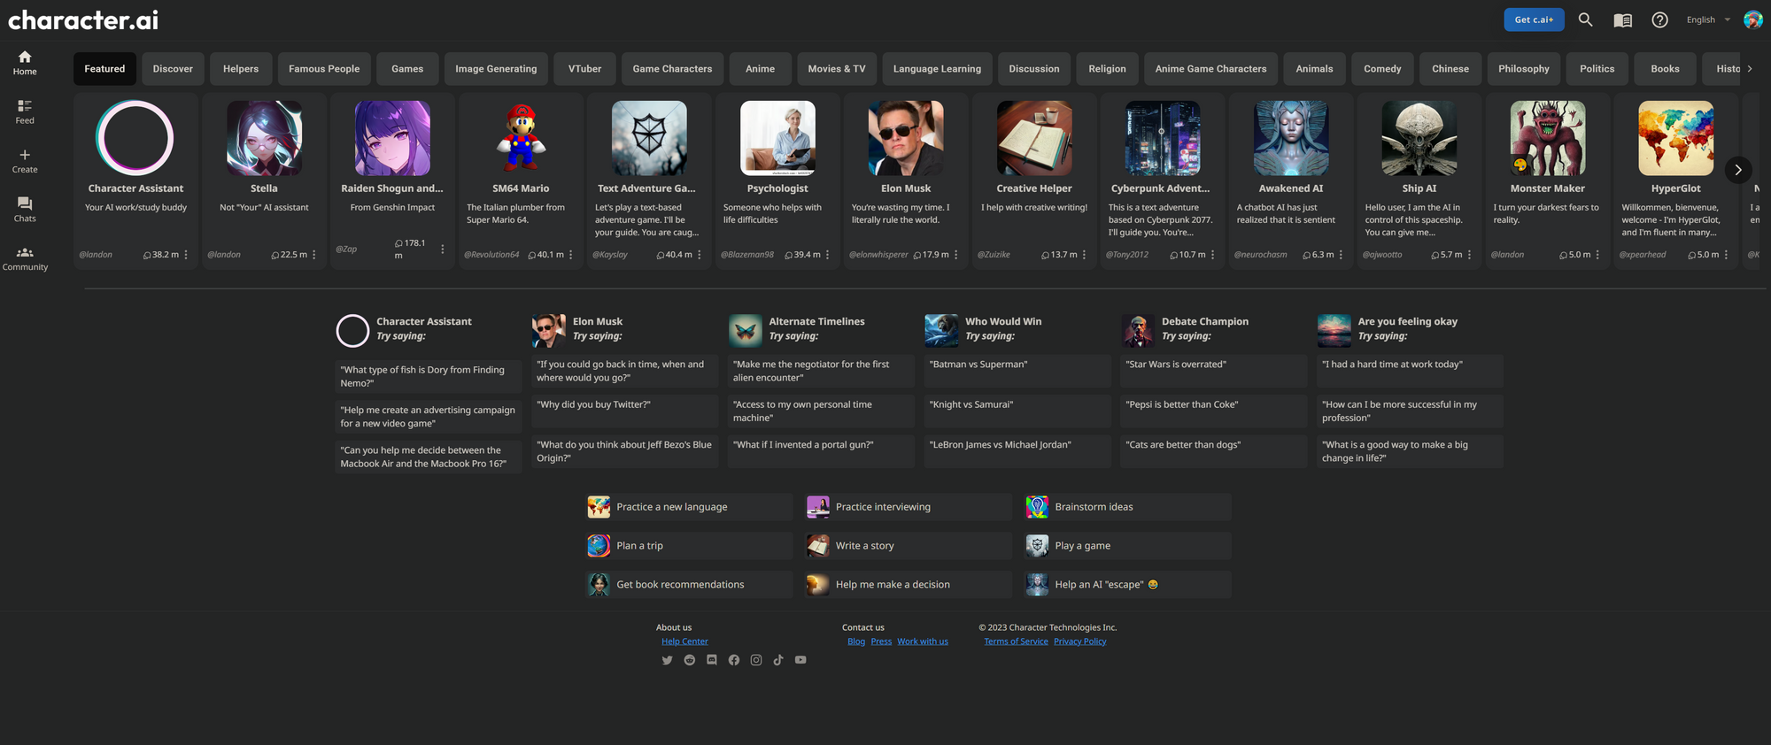The image size is (1771, 745).
Task: Switch to the Philosophy tab
Action: click(x=1523, y=69)
